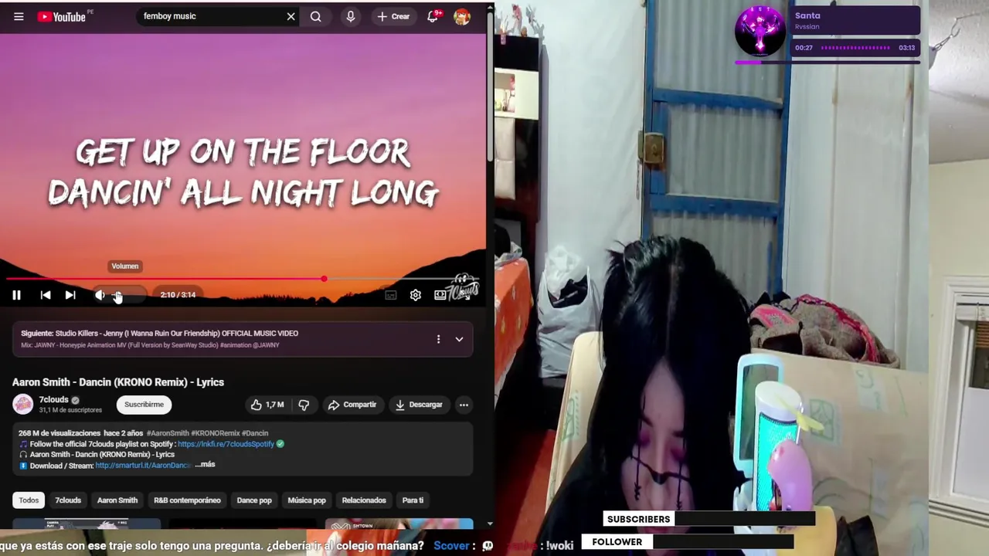Click the SUBSCRIBERS overlay label
Screen dimensions: 989x556
click(x=638, y=519)
